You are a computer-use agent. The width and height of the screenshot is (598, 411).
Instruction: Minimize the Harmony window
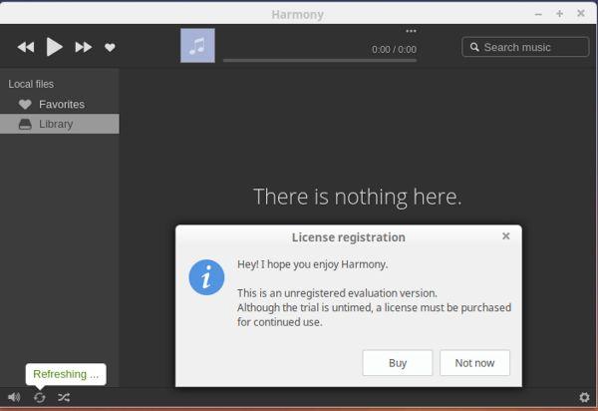coord(539,14)
